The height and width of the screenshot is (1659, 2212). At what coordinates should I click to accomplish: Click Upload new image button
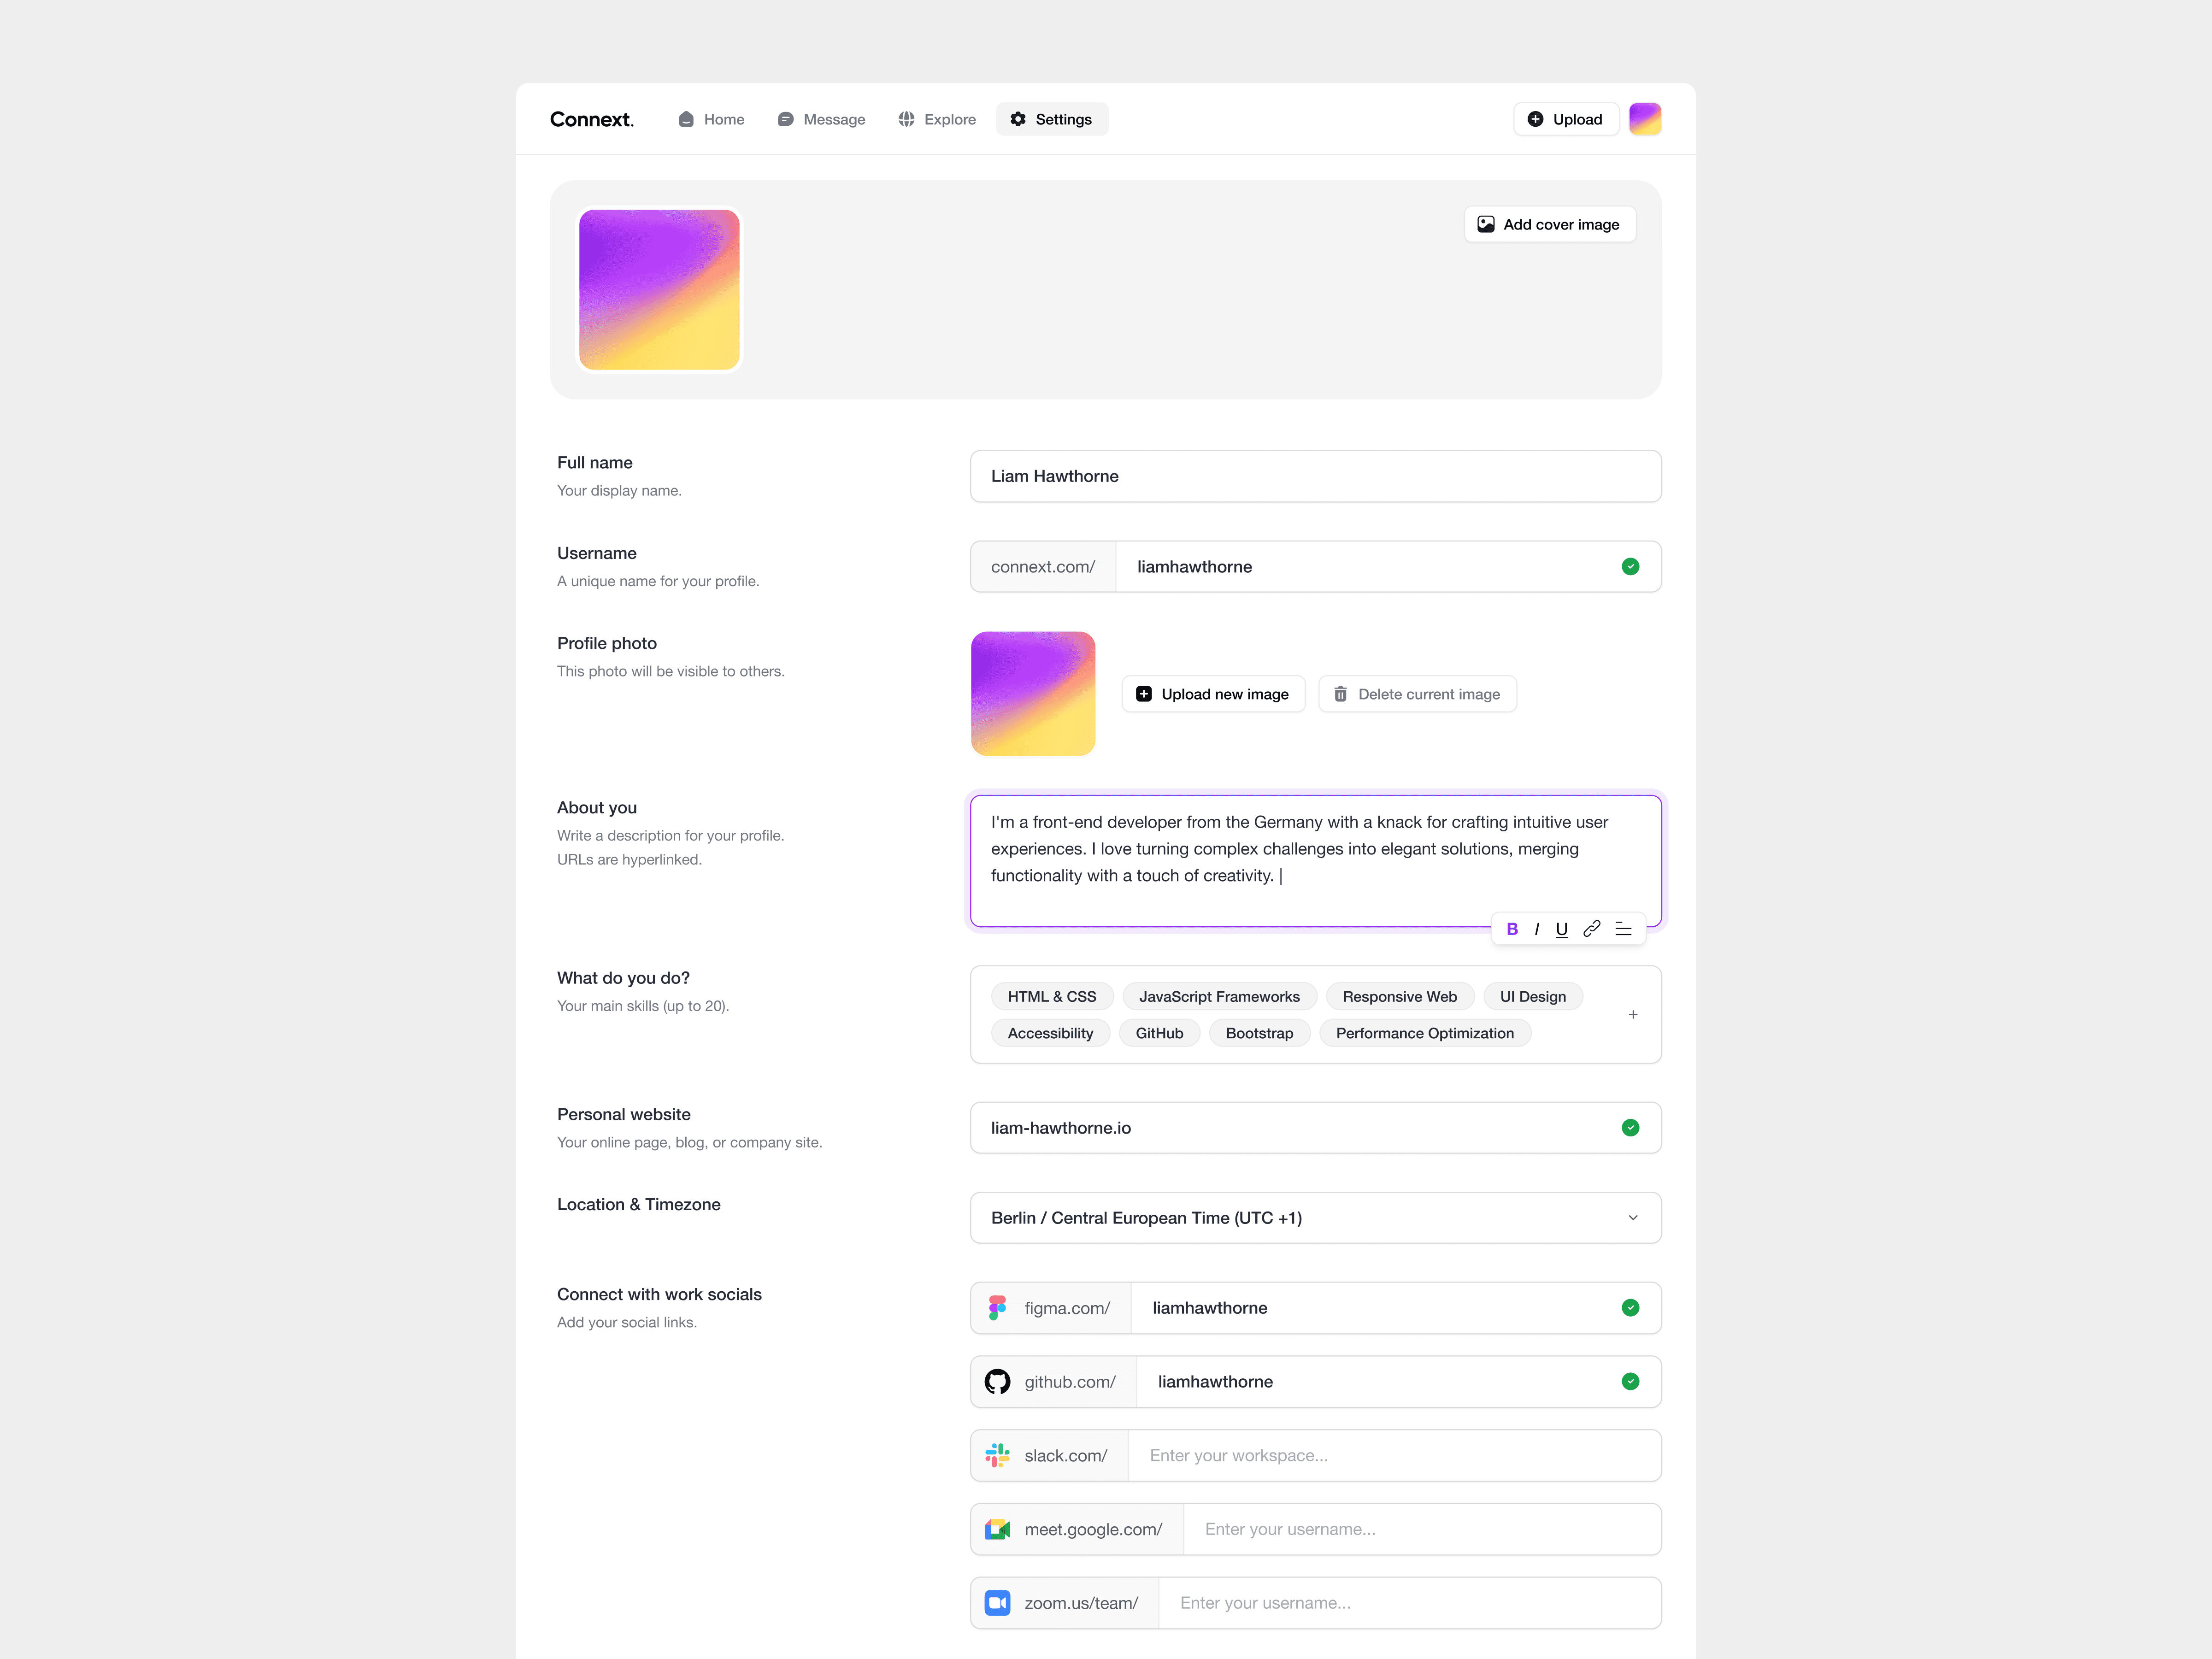pyautogui.click(x=1213, y=694)
